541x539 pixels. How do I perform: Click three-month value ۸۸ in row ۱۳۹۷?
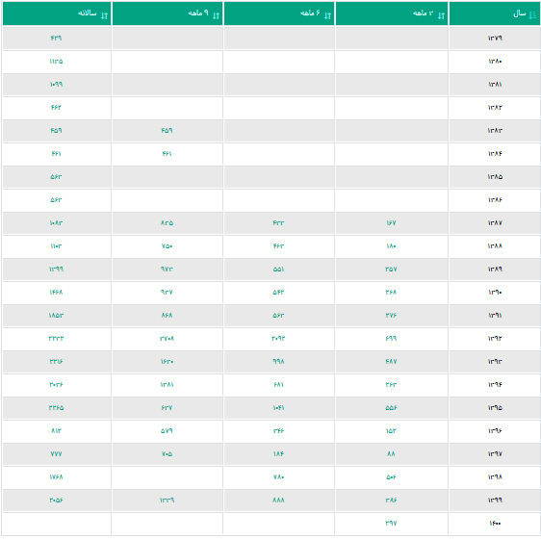[391, 453]
